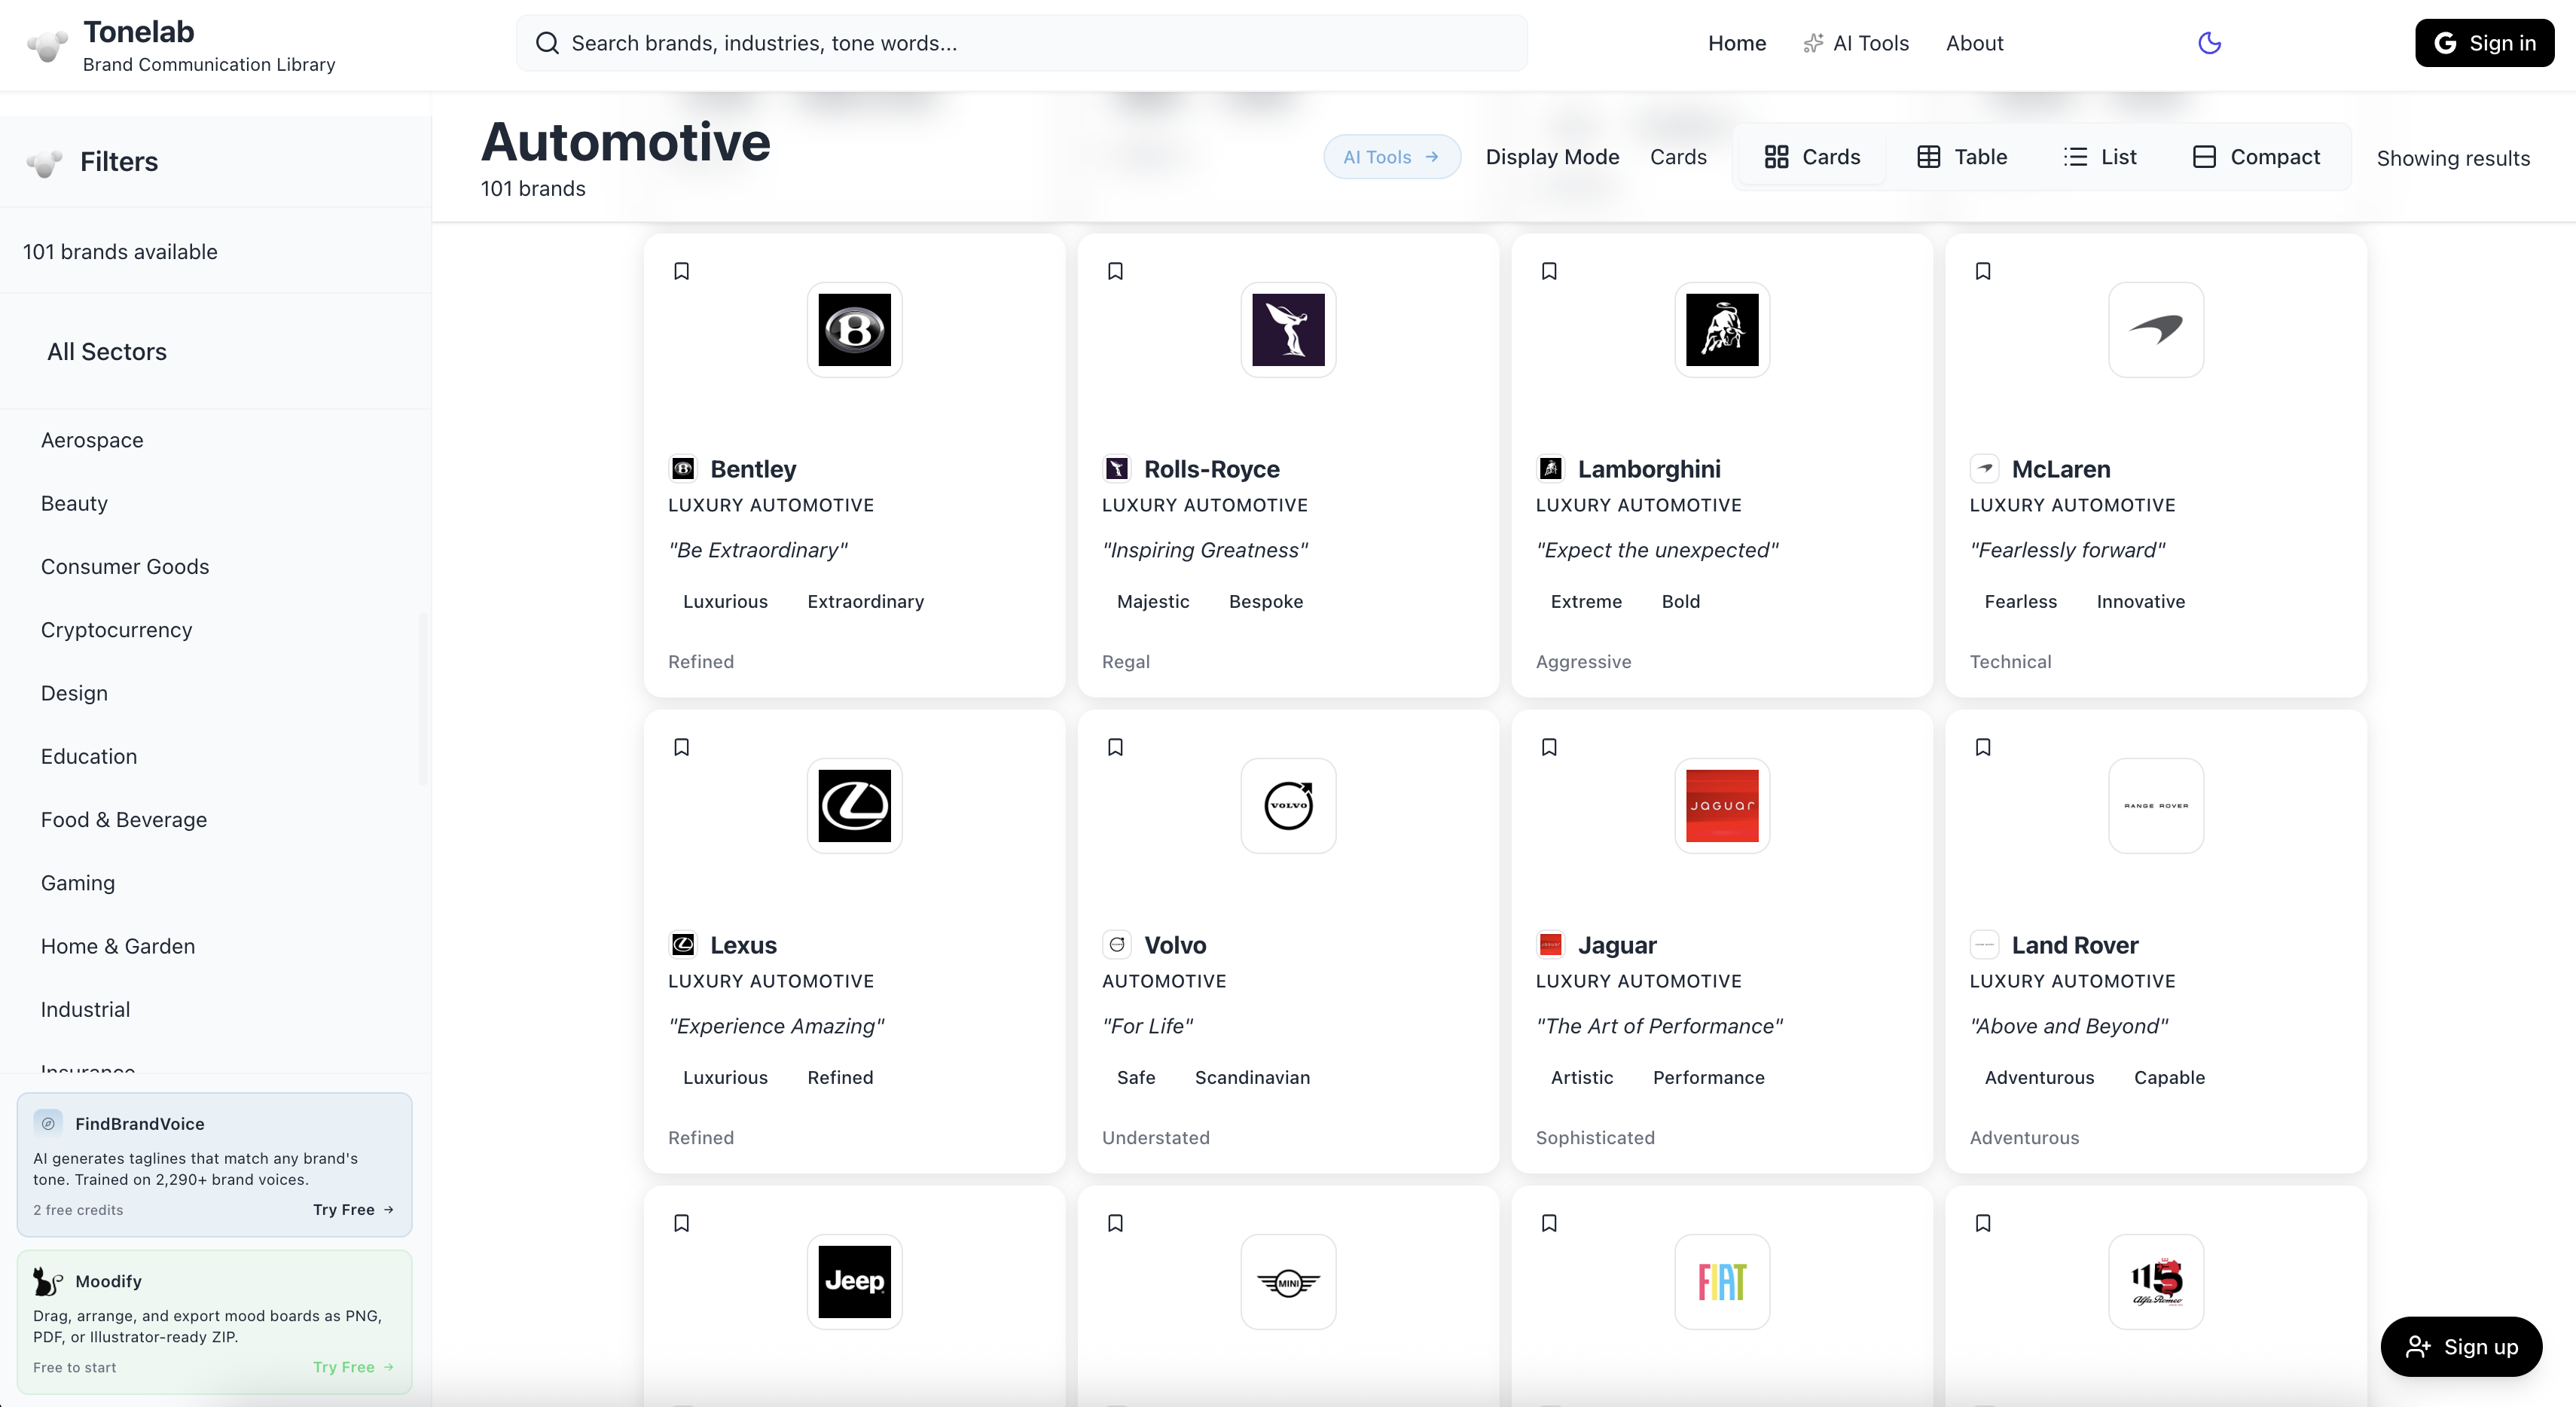Go to Home in navigation
Screen dimensions: 2576x1407
(x=1737, y=43)
